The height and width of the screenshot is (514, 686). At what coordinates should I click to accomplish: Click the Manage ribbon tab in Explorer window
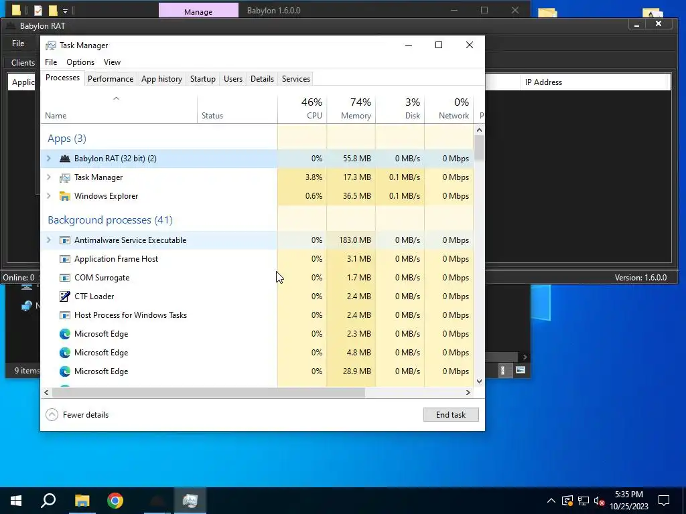click(x=198, y=12)
